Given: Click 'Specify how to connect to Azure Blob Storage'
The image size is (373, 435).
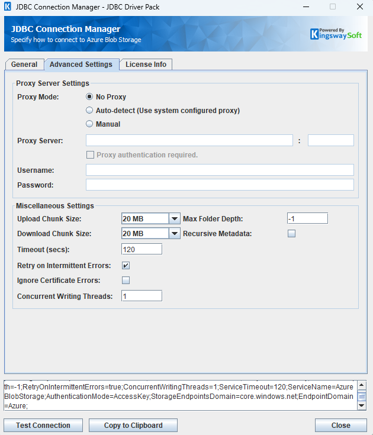Looking at the screenshot, I should tap(76, 40).
